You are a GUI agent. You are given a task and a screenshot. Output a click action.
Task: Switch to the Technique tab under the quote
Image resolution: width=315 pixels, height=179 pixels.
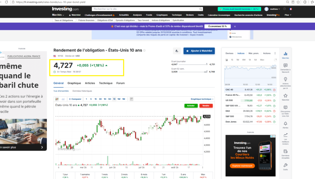106,83
